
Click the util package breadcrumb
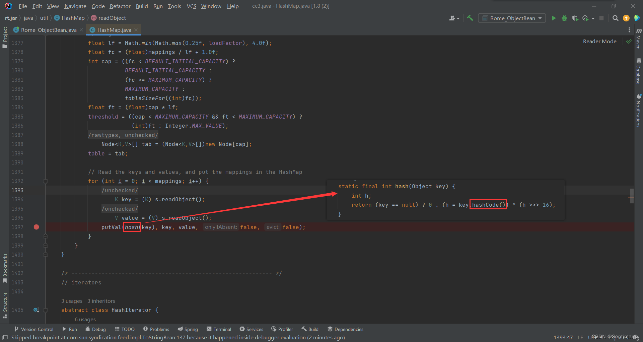coord(44,18)
